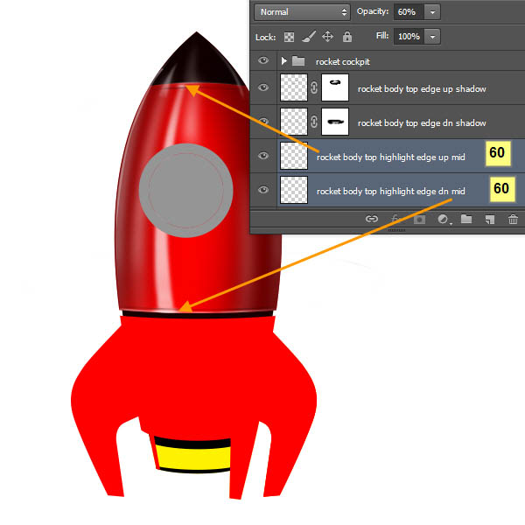
Task: Click the Lock all padlock icon
Action: pyautogui.click(x=347, y=38)
